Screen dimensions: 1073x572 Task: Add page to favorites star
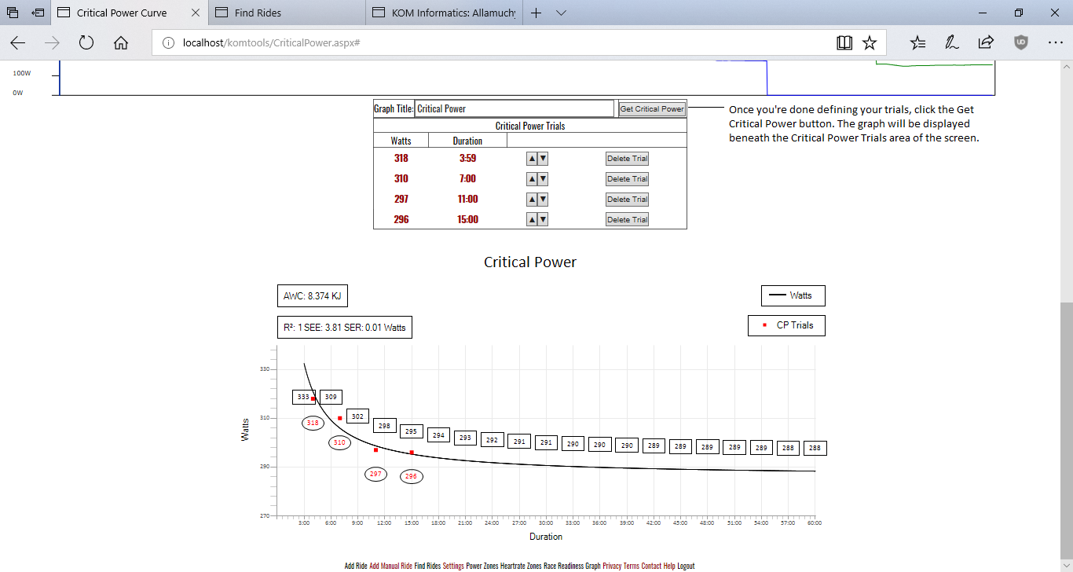[x=870, y=43]
